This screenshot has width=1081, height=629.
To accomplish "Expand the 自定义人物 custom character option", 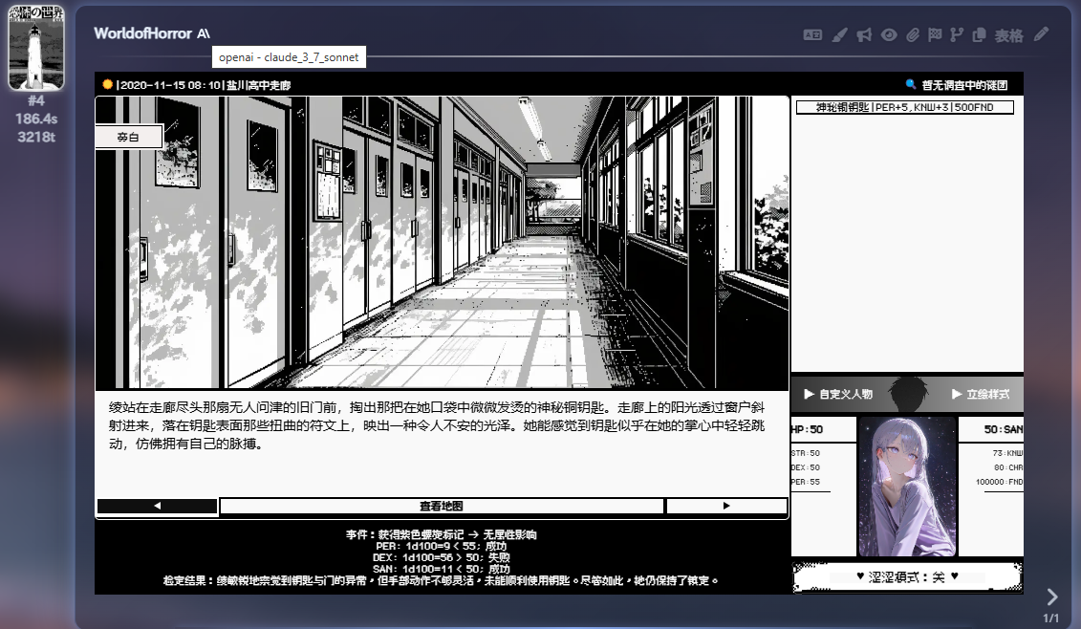I will pyautogui.click(x=838, y=394).
